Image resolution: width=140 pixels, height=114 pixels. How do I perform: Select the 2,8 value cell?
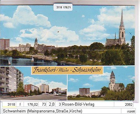51,104
